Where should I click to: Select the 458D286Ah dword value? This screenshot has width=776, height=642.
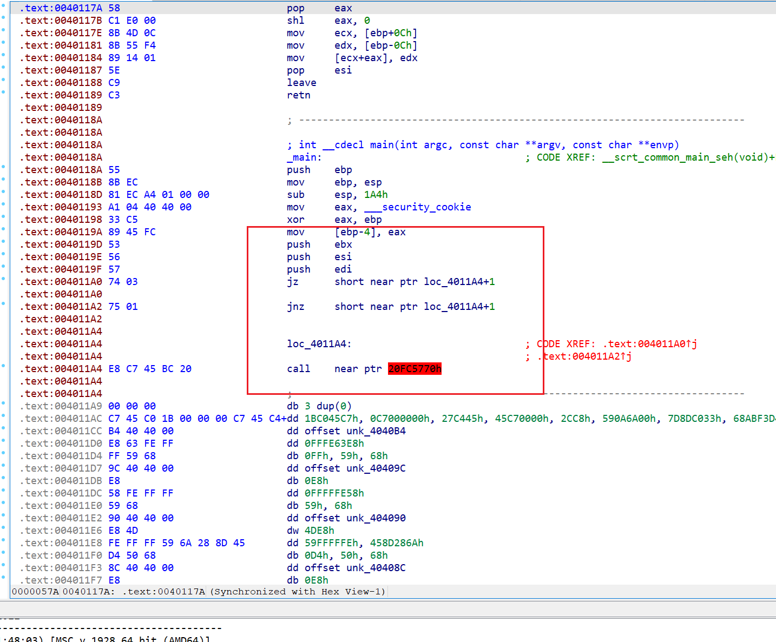(x=397, y=543)
